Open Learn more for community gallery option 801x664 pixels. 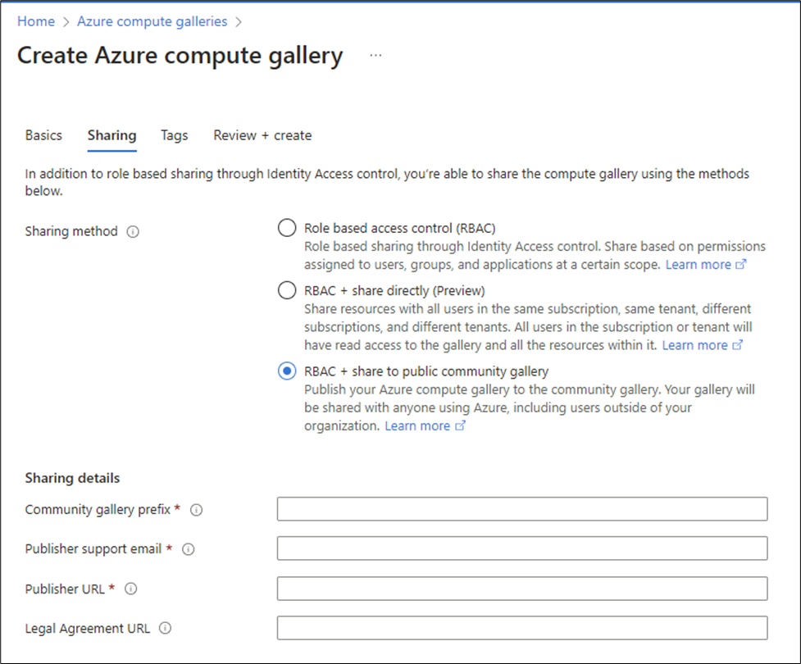[425, 426]
